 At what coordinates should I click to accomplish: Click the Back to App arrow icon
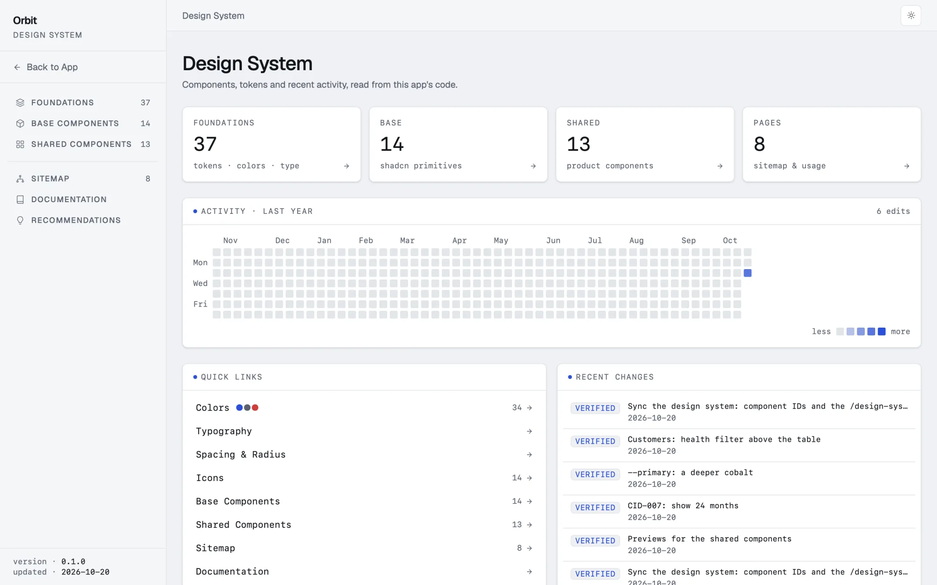tap(17, 67)
